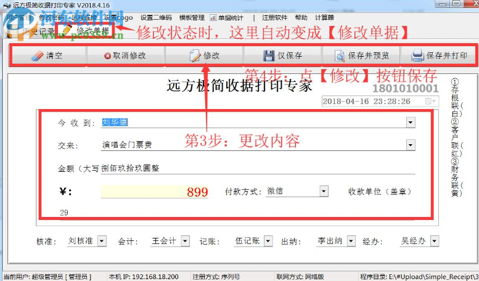Click the 修改 button label to save
This screenshot has height=281, width=479.
[211, 55]
